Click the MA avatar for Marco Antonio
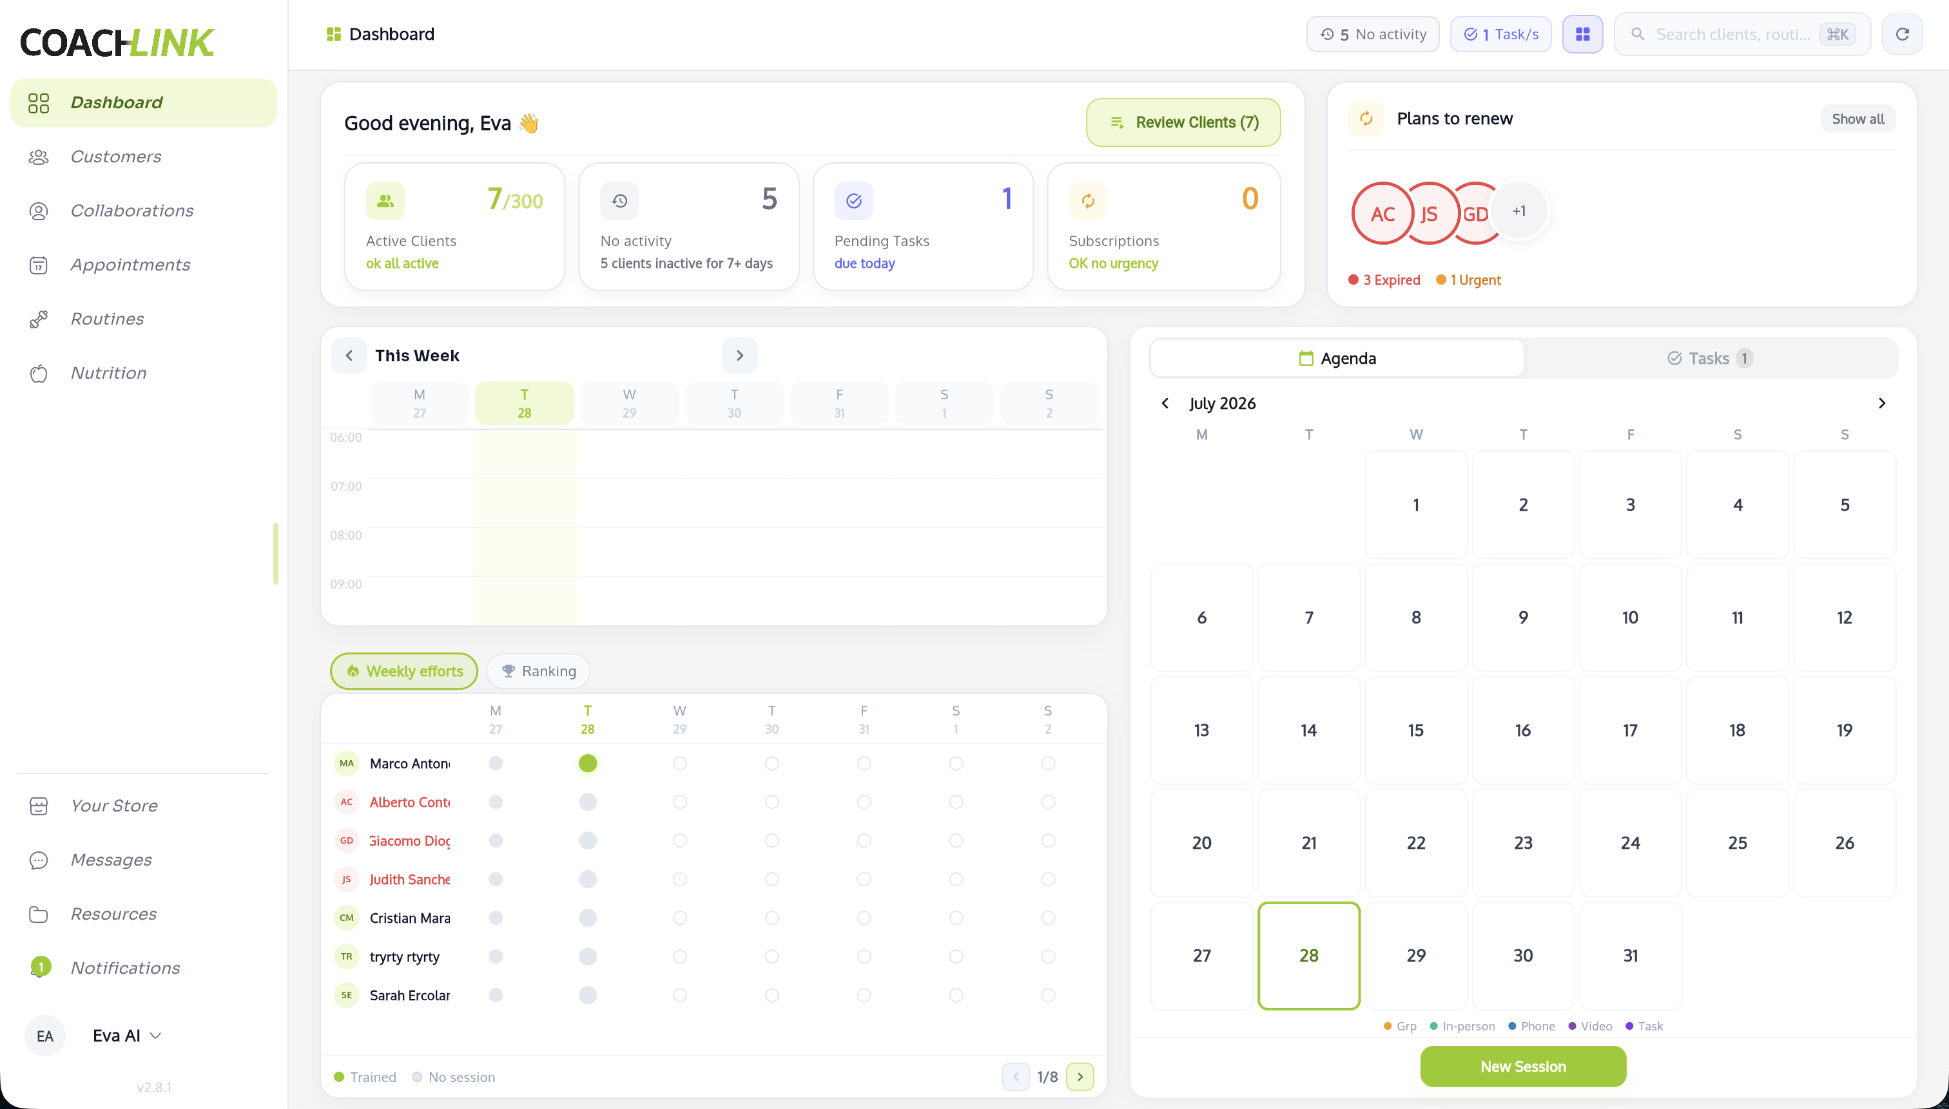This screenshot has height=1109, width=1949. coord(347,763)
